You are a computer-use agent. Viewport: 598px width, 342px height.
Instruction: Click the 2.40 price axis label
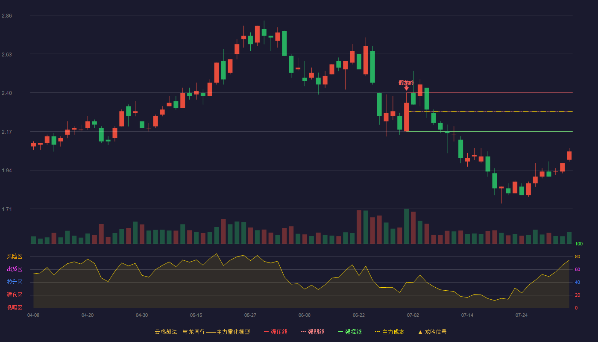point(7,93)
